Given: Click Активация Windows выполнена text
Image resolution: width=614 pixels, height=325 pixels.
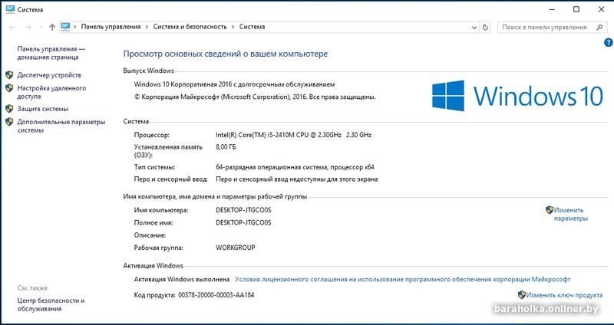Looking at the screenshot, I should click(x=182, y=279).
